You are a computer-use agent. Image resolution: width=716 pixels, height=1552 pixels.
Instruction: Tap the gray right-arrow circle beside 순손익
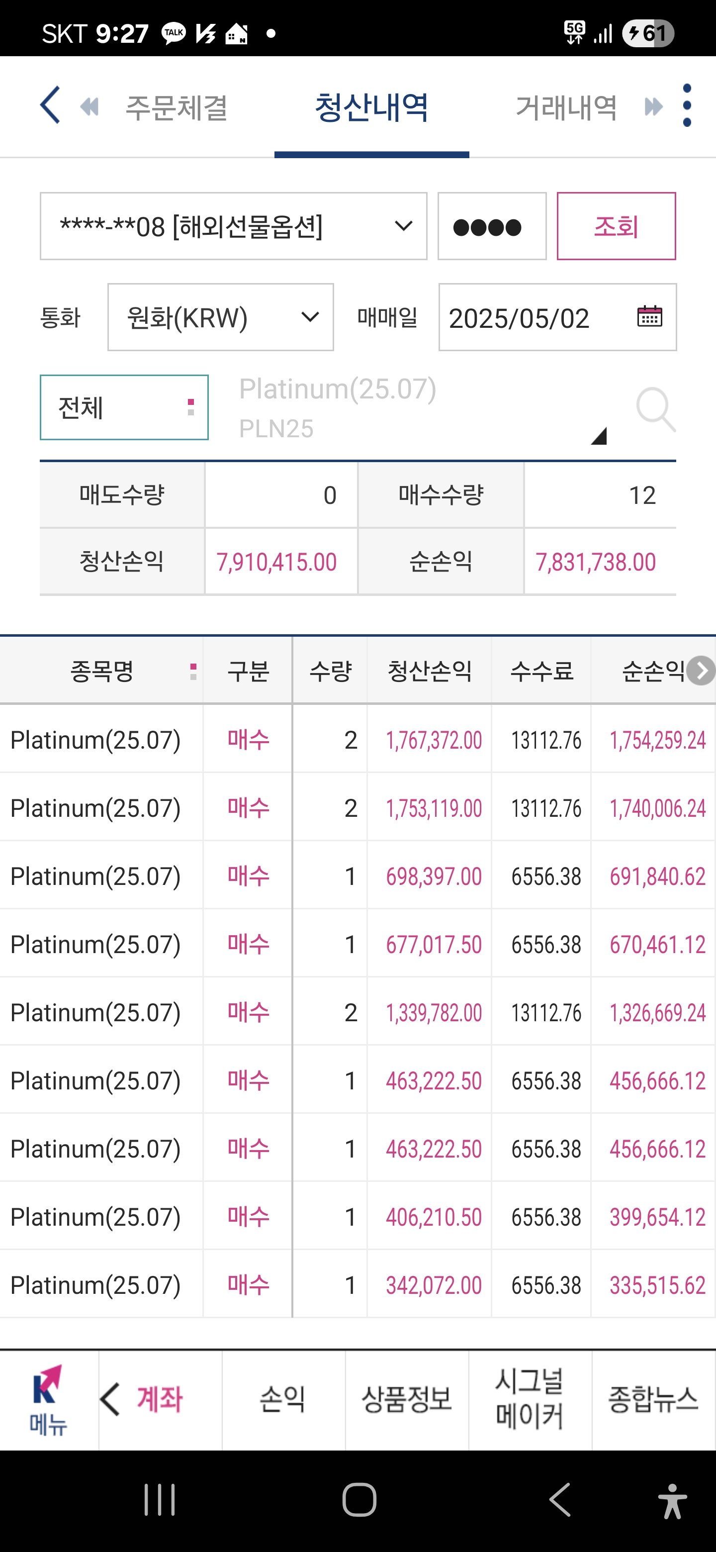pyautogui.click(x=701, y=671)
